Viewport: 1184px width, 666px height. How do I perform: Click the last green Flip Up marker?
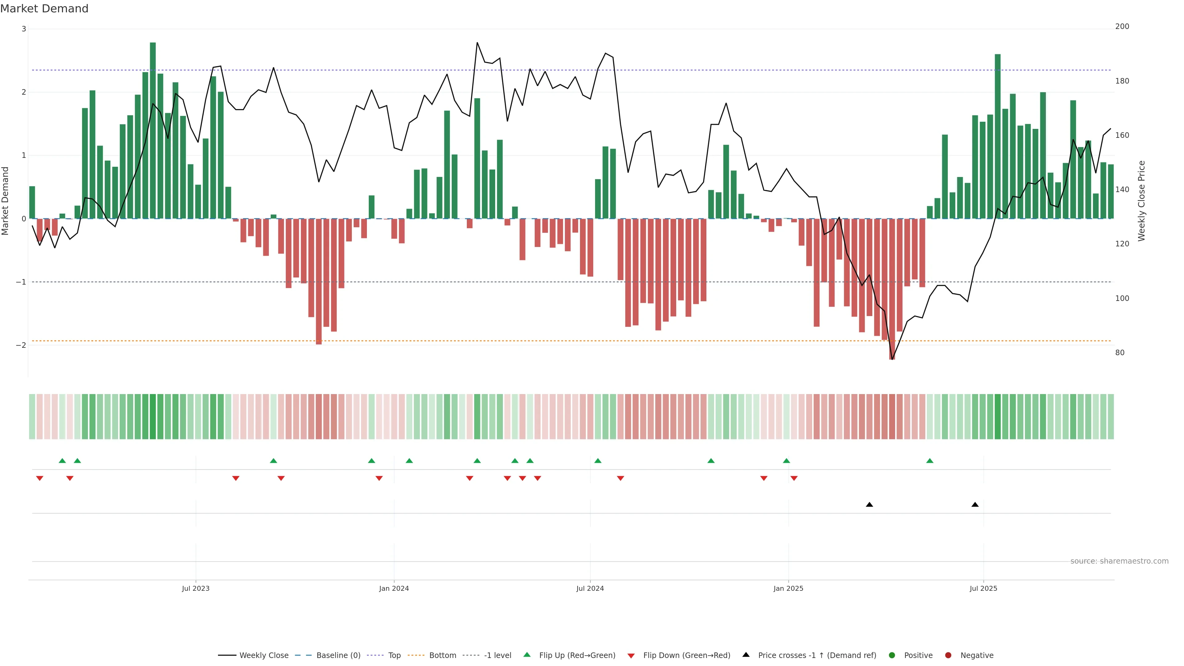(x=930, y=461)
